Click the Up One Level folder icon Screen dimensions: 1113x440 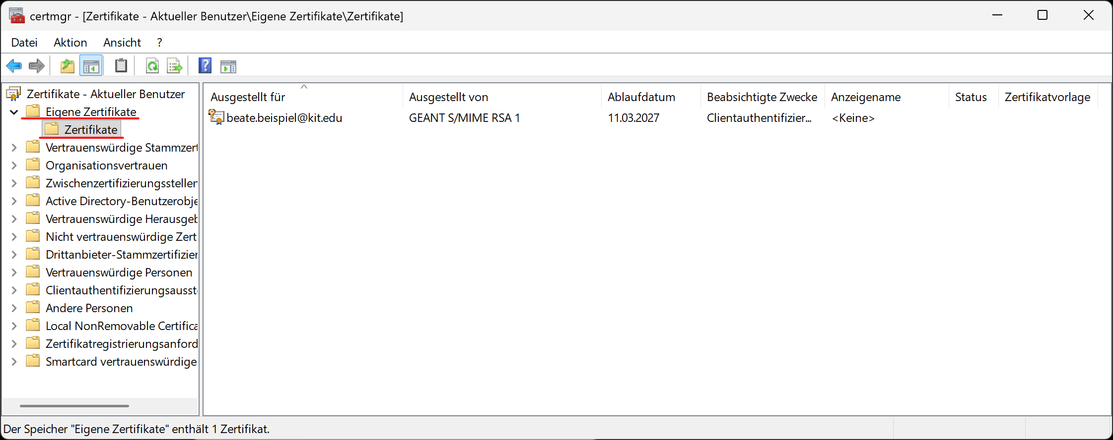pyautogui.click(x=67, y=66)
